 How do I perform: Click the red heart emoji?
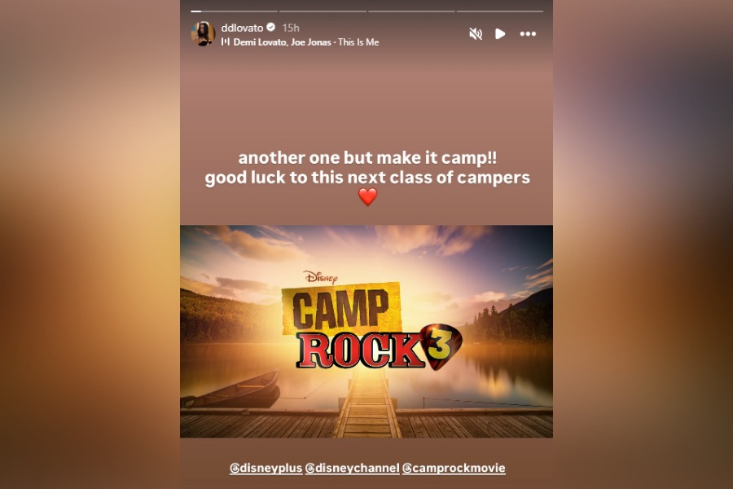coord(367,196)
